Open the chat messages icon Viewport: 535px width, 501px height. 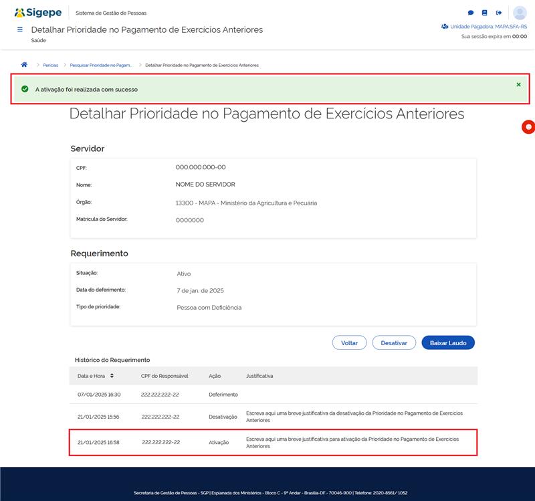(x=471, y=13)
